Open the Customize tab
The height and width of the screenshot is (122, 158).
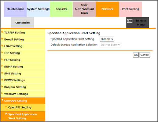tap(23, 23)
